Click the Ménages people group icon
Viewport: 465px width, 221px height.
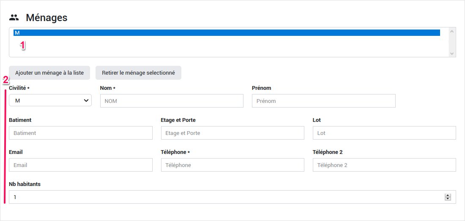pyautogui.click(x=14, y=18)
